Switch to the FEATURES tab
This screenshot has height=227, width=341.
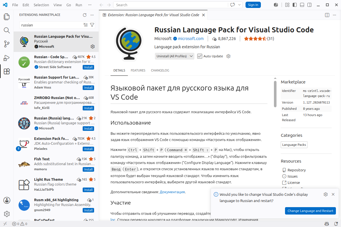click(x=138, y=70)
